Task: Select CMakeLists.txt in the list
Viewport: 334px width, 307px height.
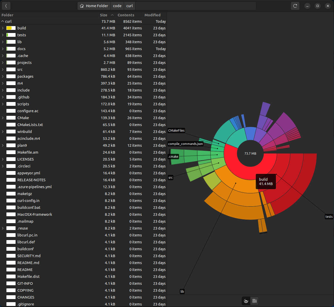Action: pyautogui.click(x=83, y=125)
